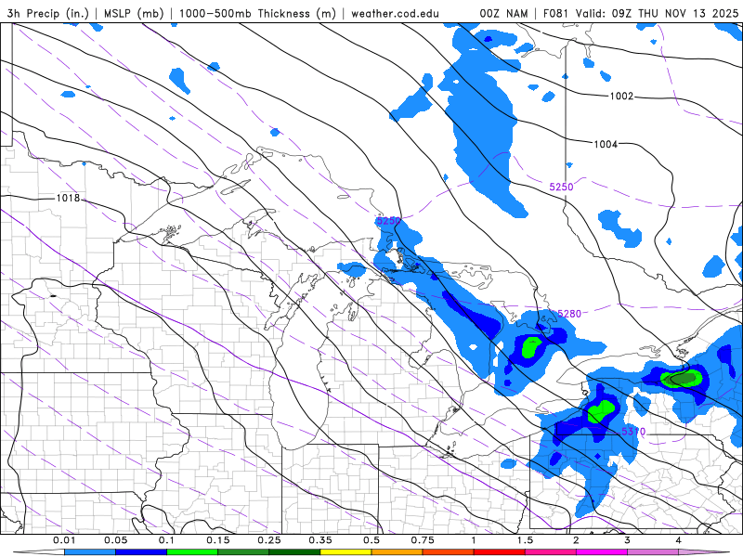The height and width of the screenshot is (557, 743).
Task: Click the dark green 0.25 legend swatch
Action: pos(294,552)
